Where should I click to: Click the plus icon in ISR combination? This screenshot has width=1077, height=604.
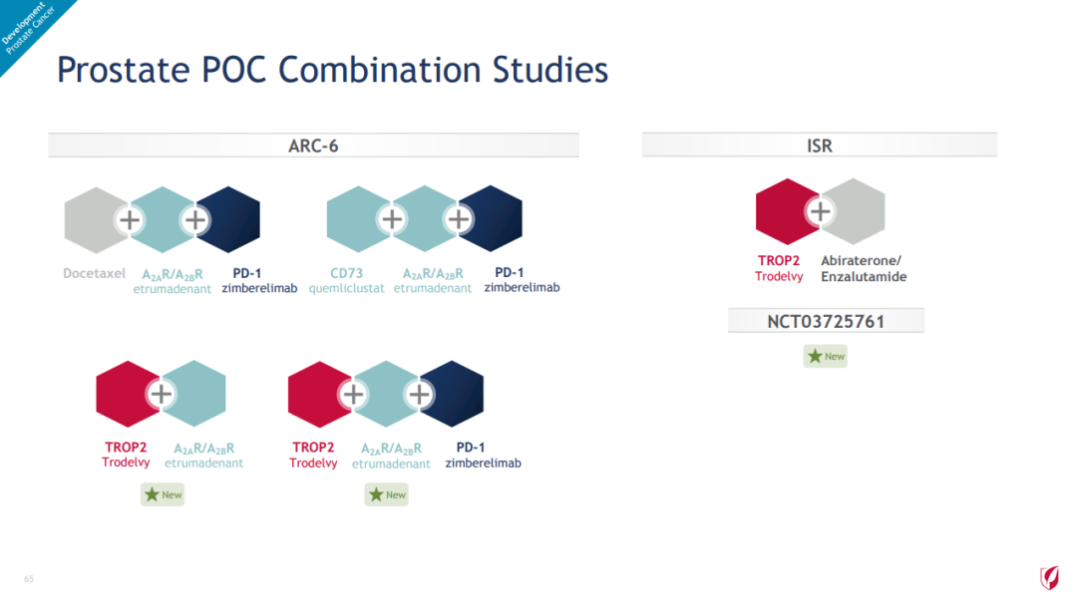[820, 211]
